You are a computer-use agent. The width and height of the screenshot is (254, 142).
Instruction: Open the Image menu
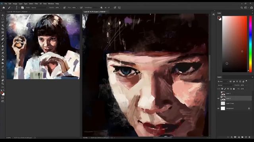click(15, 4)
